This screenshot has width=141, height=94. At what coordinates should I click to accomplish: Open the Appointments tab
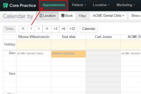(x=54, y=5)
